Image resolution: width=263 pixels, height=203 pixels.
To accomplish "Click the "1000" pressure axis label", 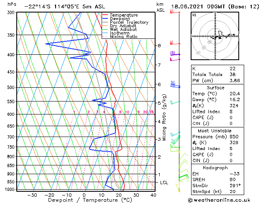I will (10, 190).
